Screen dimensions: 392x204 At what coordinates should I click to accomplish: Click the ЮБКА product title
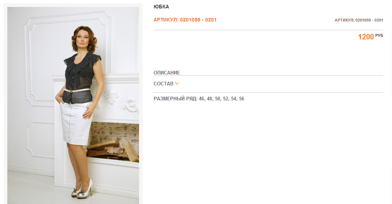161,7
